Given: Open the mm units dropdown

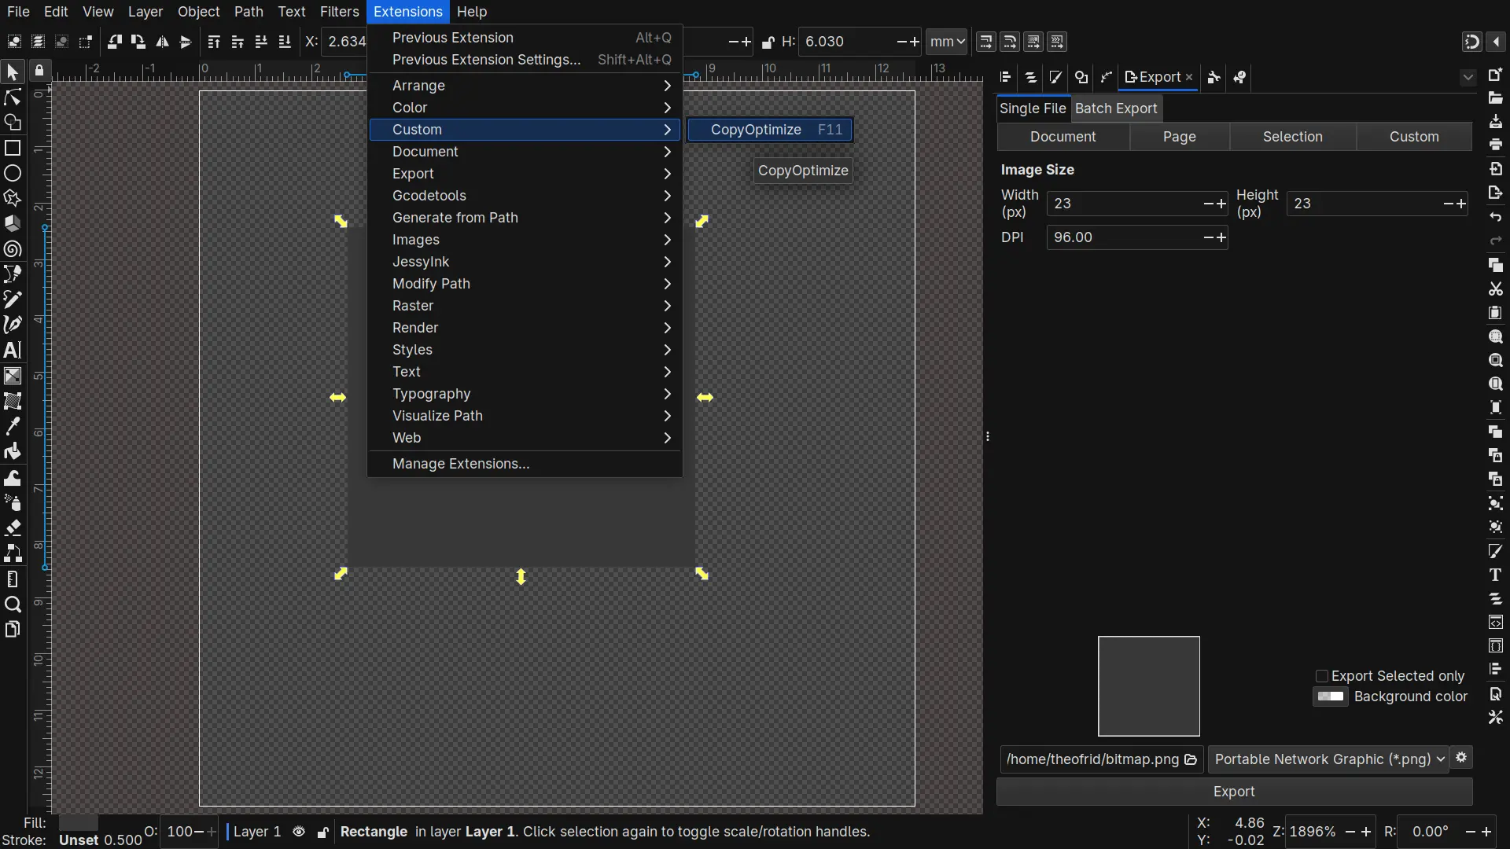Looking at the screenshot, I should coord(946,42).
